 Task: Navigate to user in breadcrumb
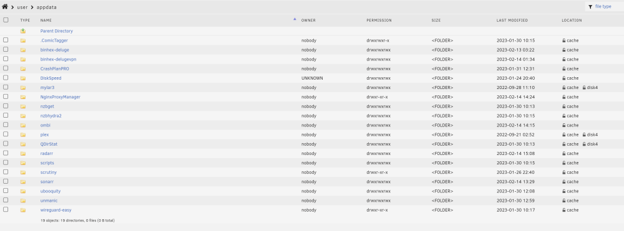click(22, 7)
